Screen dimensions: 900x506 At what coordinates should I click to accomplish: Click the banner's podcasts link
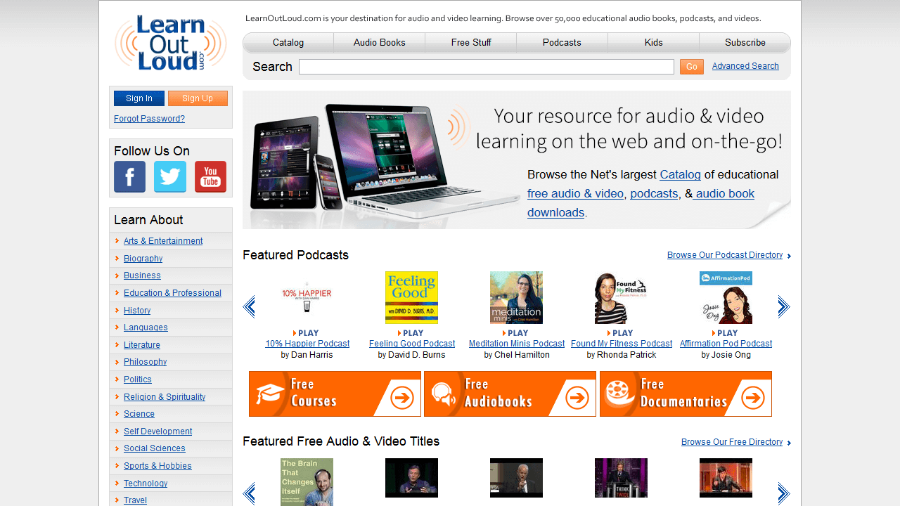point(654,193)
